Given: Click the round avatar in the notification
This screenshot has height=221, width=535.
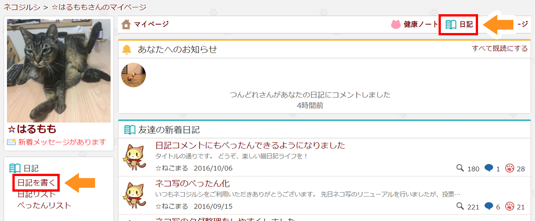Looking at the screenshot, I should [x=134, y=75].
